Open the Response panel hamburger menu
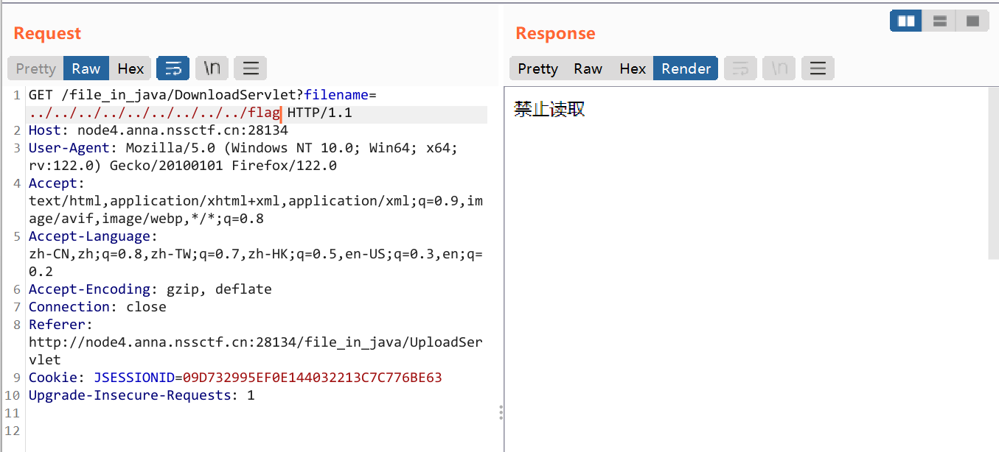Image resolution: width=999 pixels, height=452 pixels. (x=817, y=68)
